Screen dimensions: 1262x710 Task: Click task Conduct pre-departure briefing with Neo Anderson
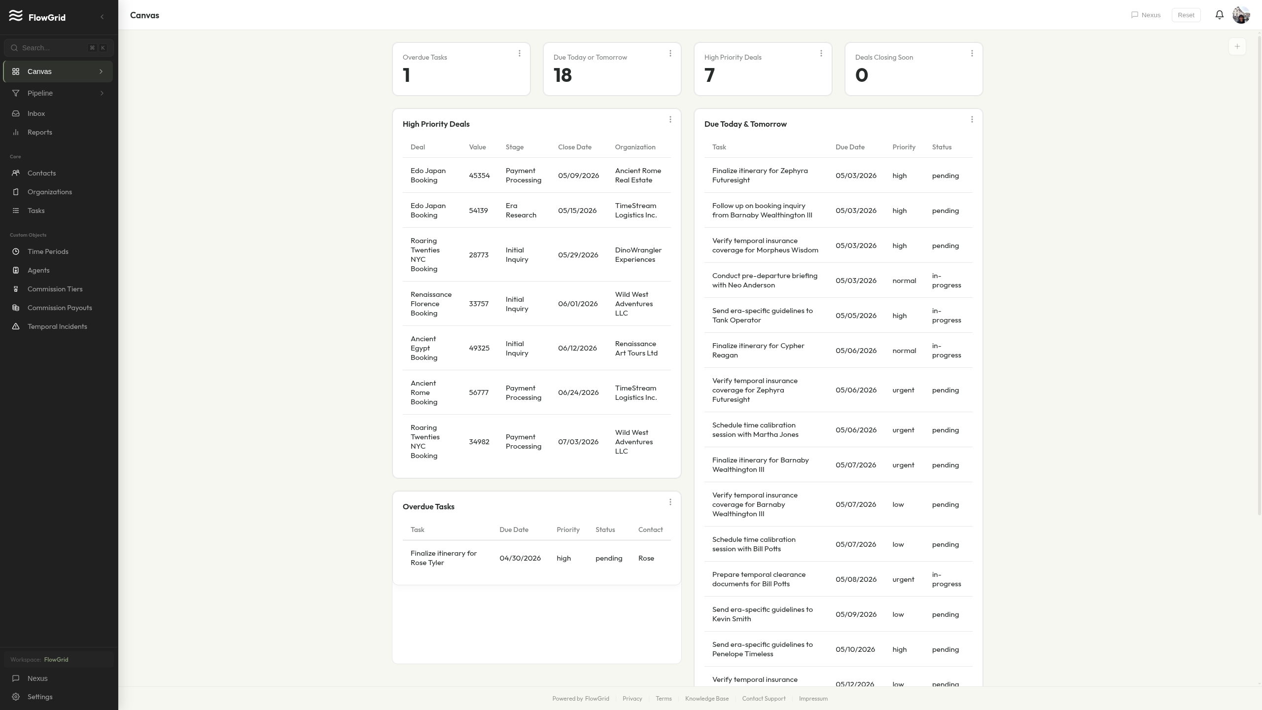click(765, 281)
